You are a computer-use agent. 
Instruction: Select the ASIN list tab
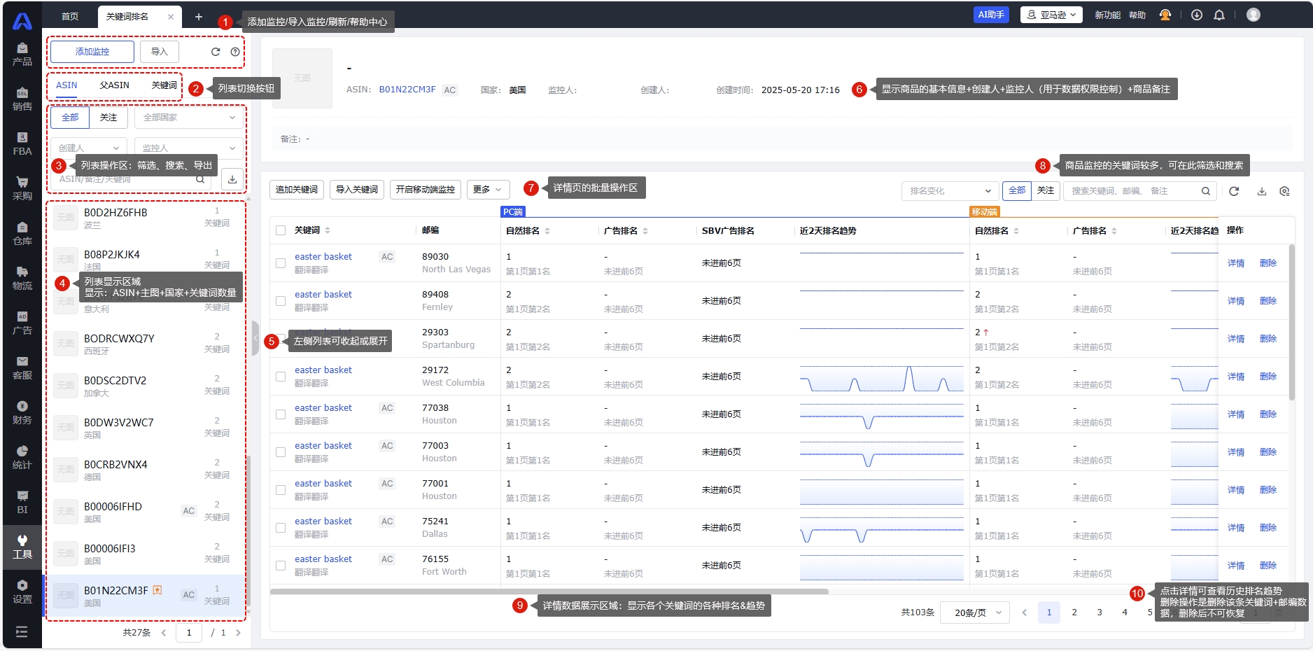tap(66, 85)
